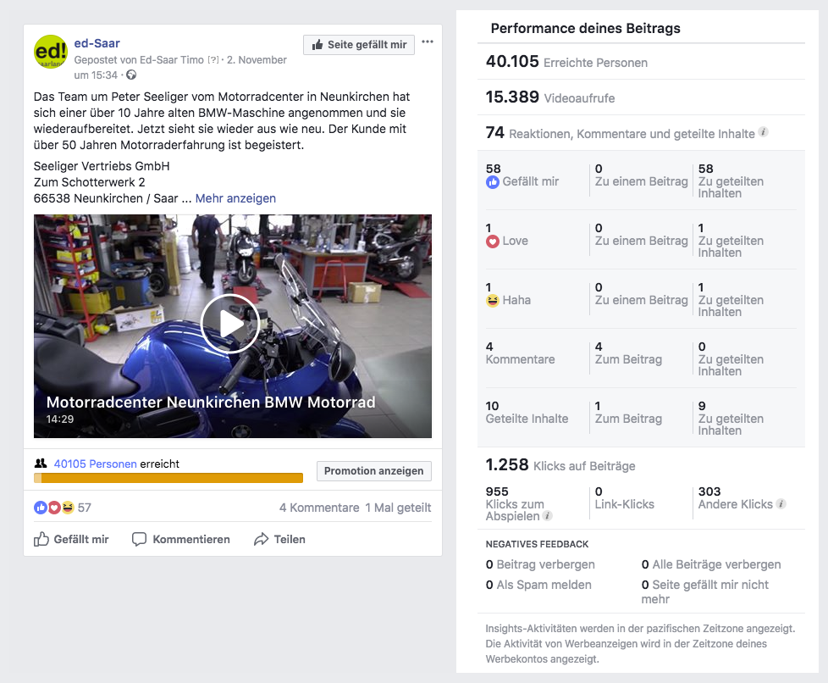828x683 pixels.
Task: Click the video duration '14:29'
Action: (59, 419)
